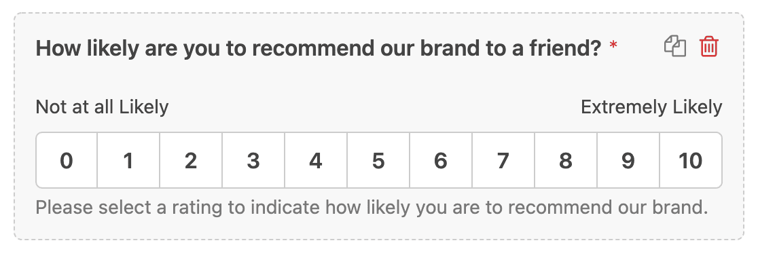The width and height of the screenshot is (758, 264).
Task: Edit the 'Not at all Likely' label
Action: (x=102, y=107)
